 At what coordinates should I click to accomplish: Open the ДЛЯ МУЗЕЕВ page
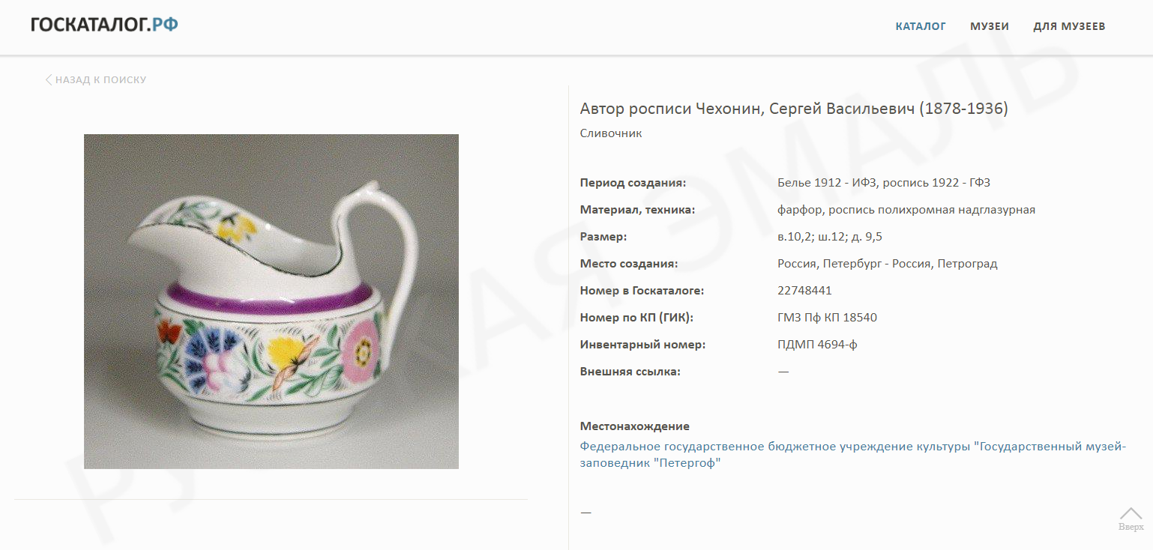[1069, 26]
